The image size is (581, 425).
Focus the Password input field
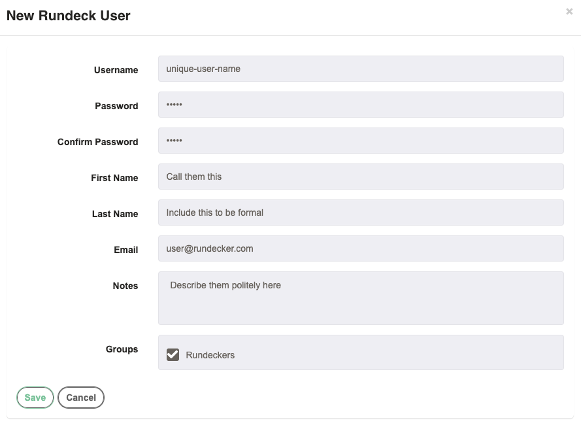pyautogui.click(x=360, y=105)
